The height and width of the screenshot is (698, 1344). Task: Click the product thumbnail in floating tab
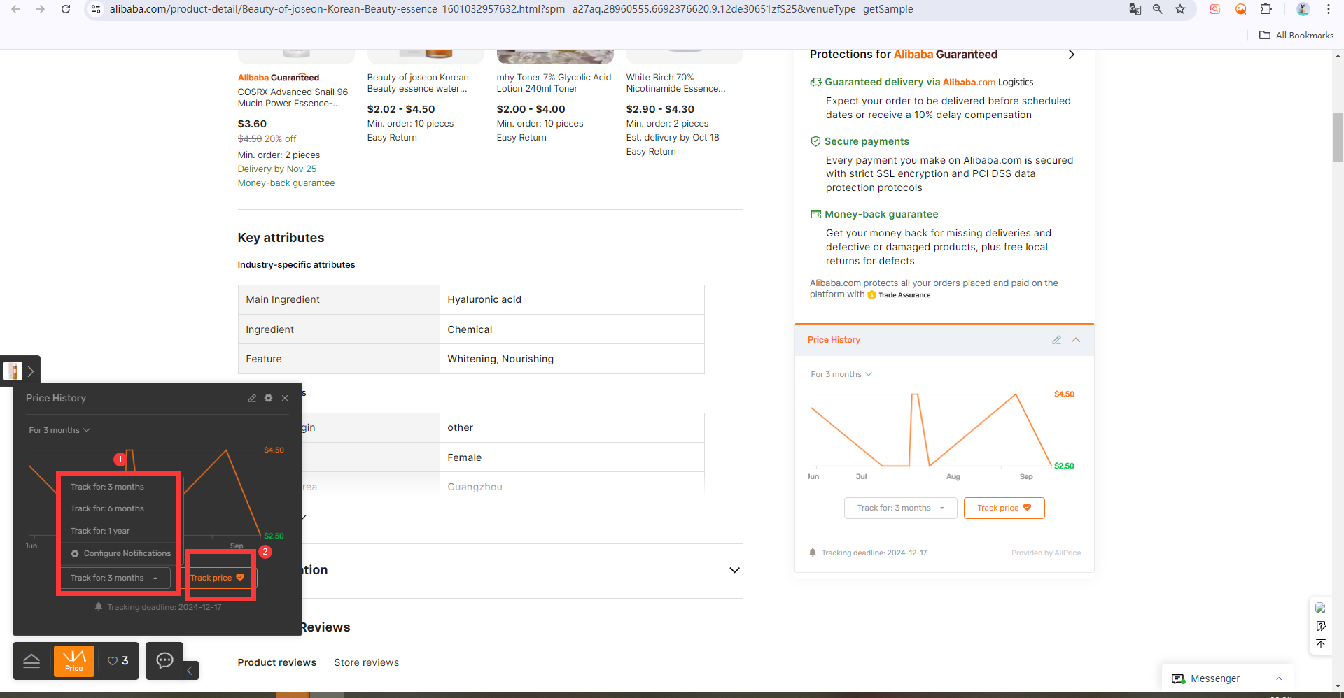pos(13,371)
